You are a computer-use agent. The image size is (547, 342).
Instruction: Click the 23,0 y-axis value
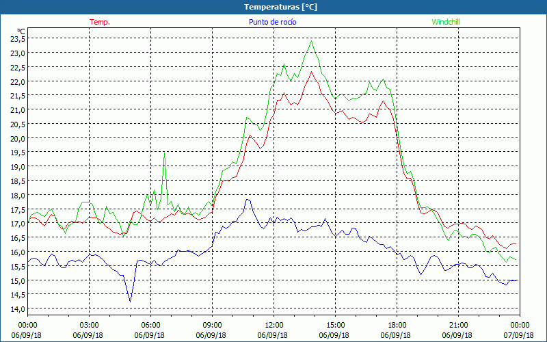(x=18, y=53)
